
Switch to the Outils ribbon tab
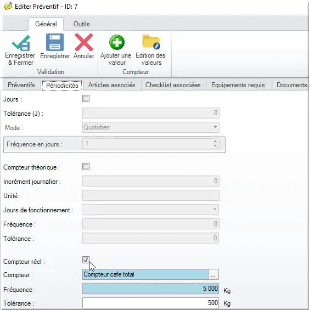coord(81,24)
